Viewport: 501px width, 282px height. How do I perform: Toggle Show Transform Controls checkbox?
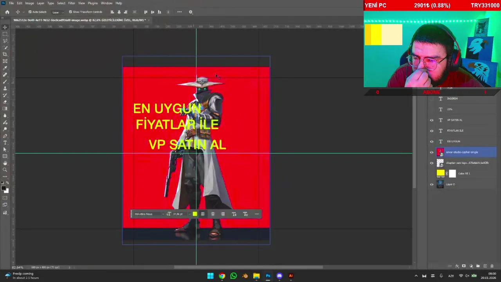click(x=70, y=12)
